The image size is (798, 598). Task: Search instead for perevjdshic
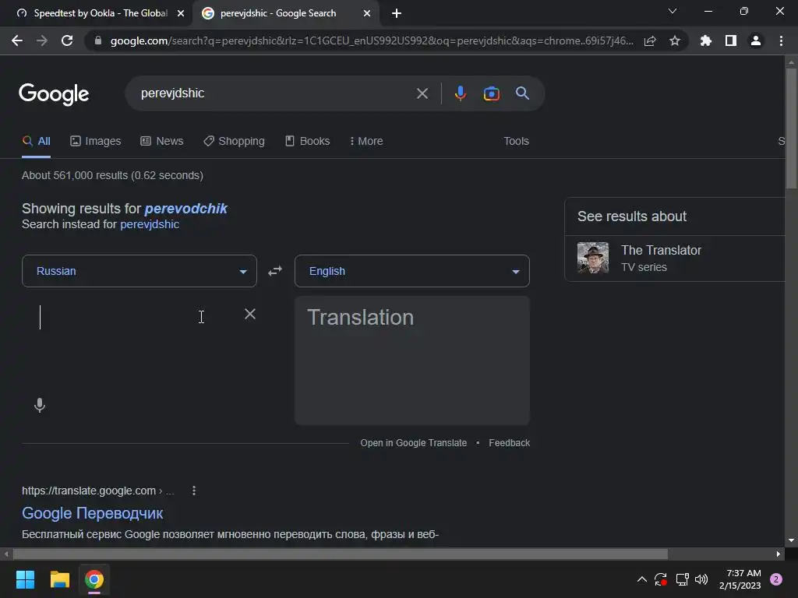150,224
